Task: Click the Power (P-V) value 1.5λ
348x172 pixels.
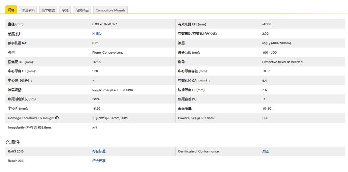Action: pyautogui.click(x=265, y=118)
